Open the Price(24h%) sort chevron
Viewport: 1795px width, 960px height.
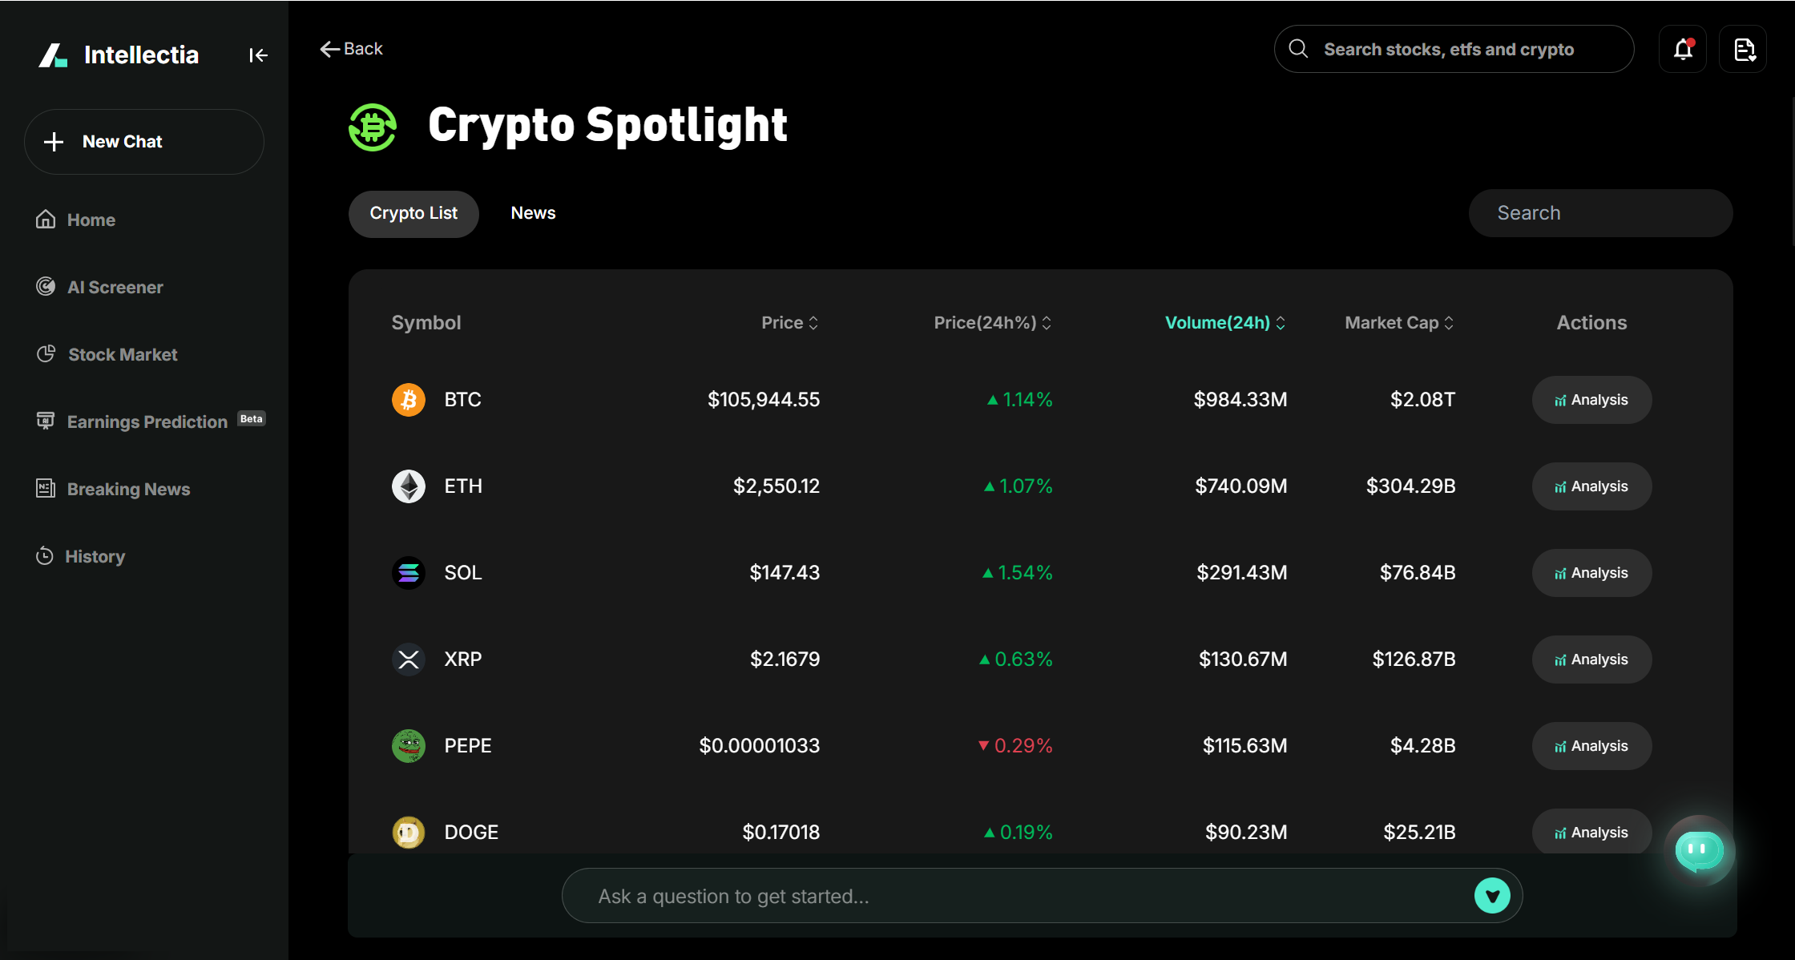coord(1047,322)
